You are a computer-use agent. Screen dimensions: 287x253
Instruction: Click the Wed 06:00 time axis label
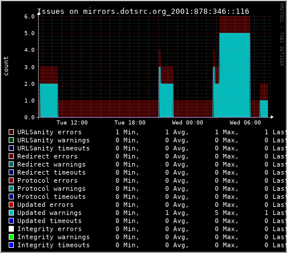pos(245,123)
